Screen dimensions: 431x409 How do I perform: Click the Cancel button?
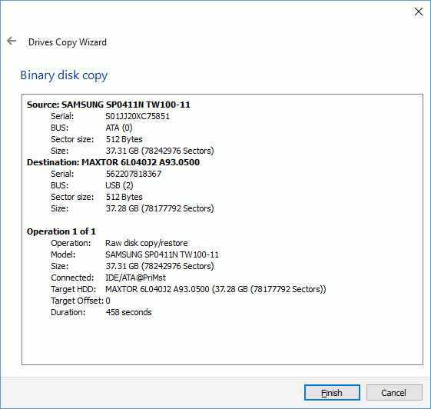tap(394, 393)
